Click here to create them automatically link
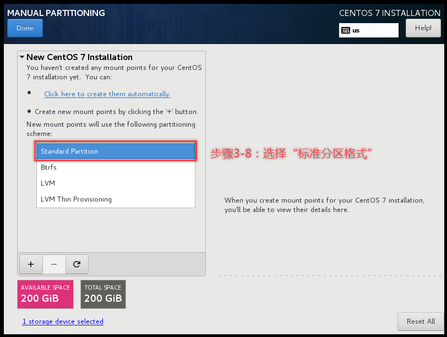Image resolution: width=447 pixels, height=337 pixels. (107, 94)
